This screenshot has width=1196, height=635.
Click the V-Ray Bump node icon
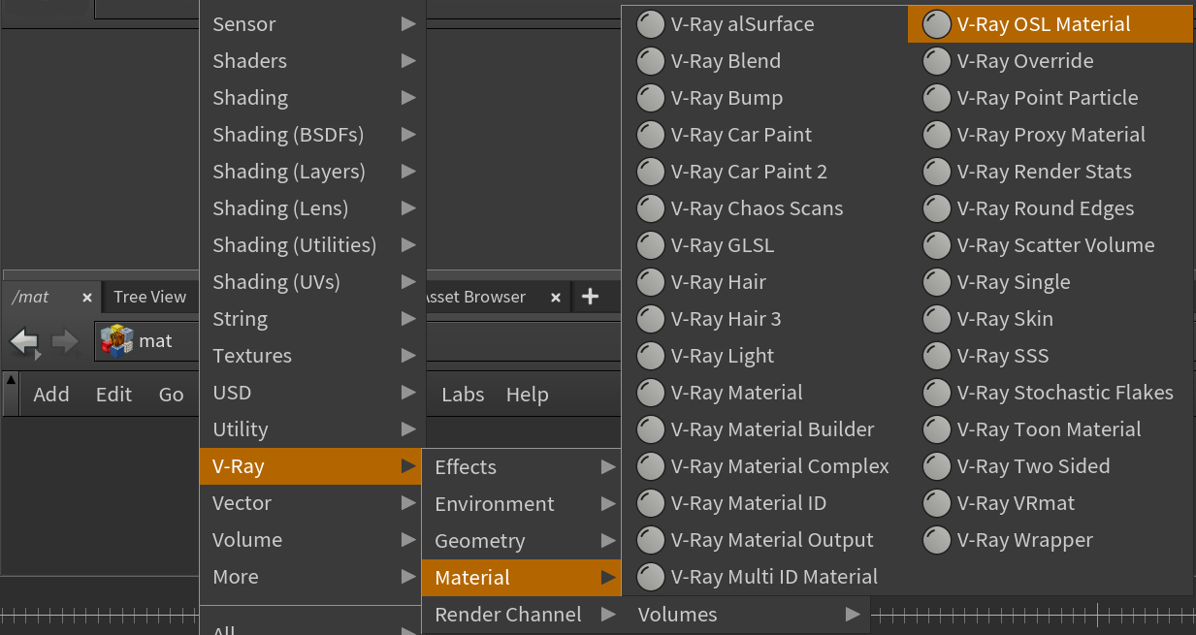(x=651, y=98)
